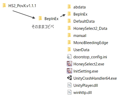Select the doorstop_config.ini gear file icon
Image resolution: width=120 pixels, height=100 pixels.
pyautogui.click(x=69, y=56)
